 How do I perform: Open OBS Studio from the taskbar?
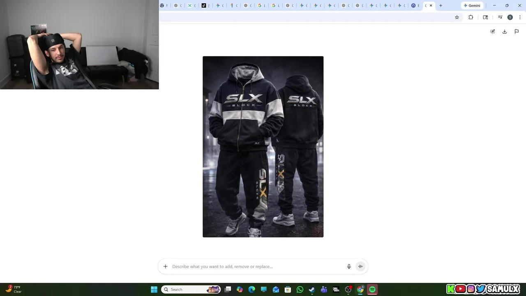pyautogui.click(x=348, y=289)
